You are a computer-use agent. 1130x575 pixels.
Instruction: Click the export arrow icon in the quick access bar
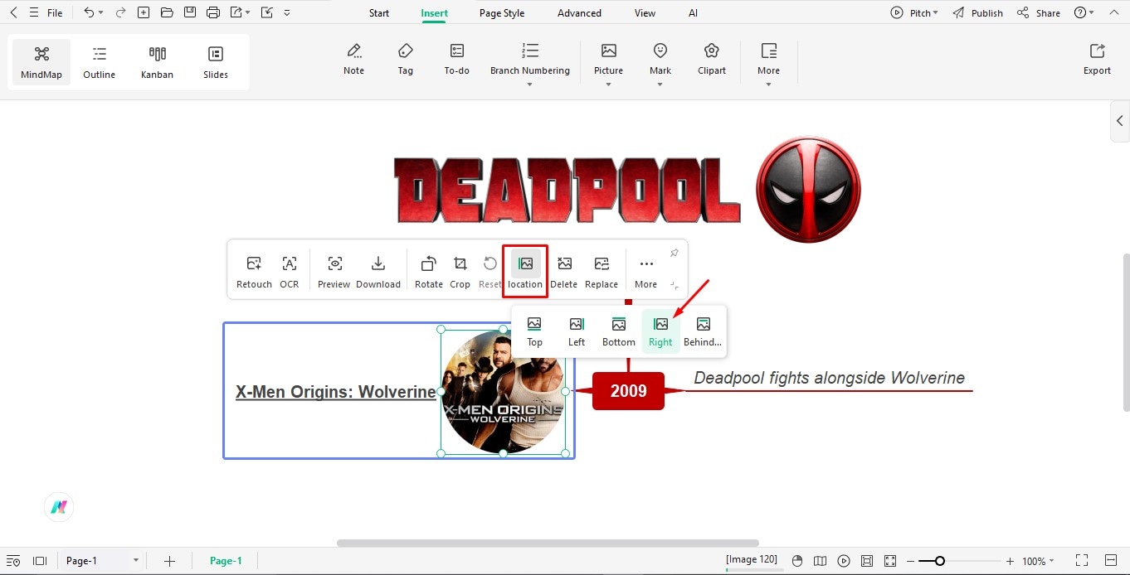(x=236, y=13)
